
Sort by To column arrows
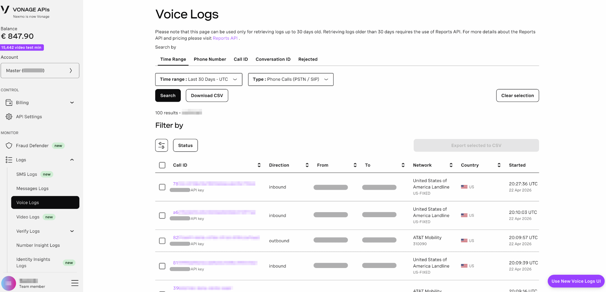(x=403, y=165)
